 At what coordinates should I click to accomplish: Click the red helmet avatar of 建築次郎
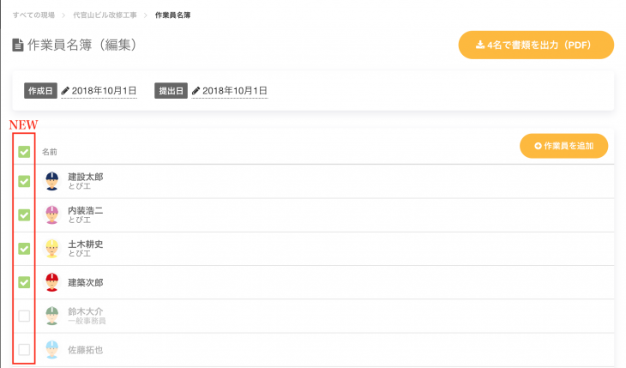tap(52, 282)
